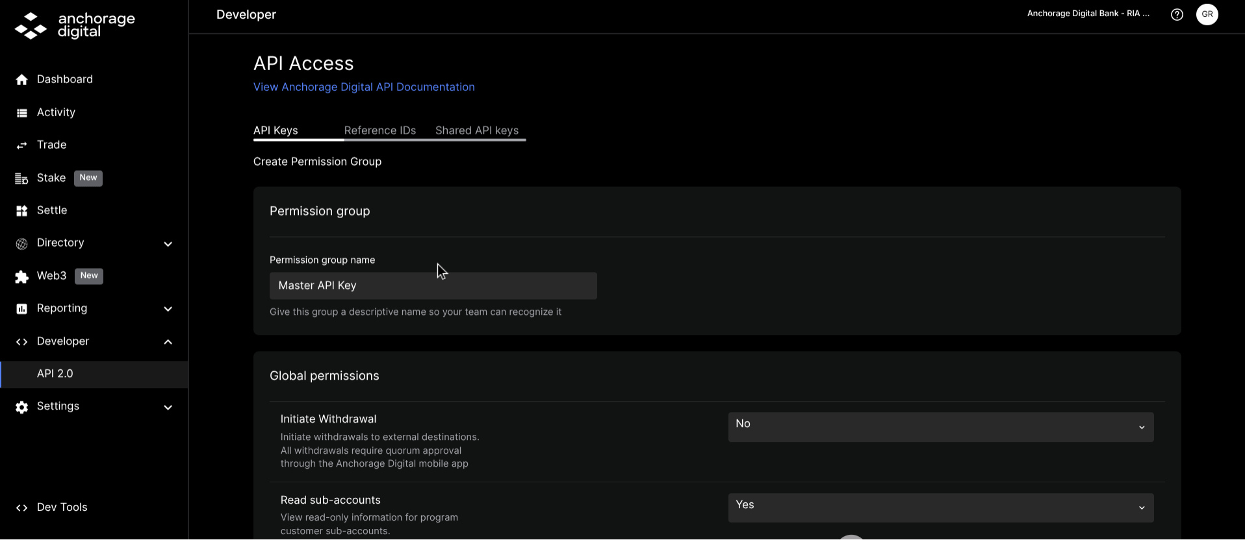Open the Initiate Withdrawal dropdown
This screenshot has height=540, width=1245.
click(941, 427)
